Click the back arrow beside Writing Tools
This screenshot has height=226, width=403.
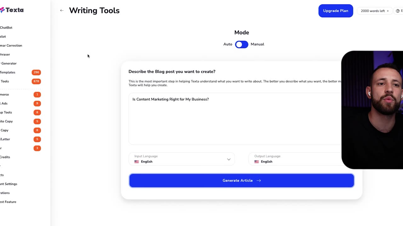62,11
